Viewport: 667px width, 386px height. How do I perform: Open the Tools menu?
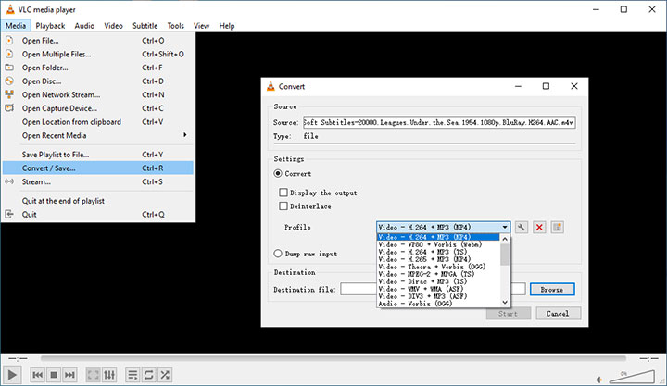click(x=176, y=26)
